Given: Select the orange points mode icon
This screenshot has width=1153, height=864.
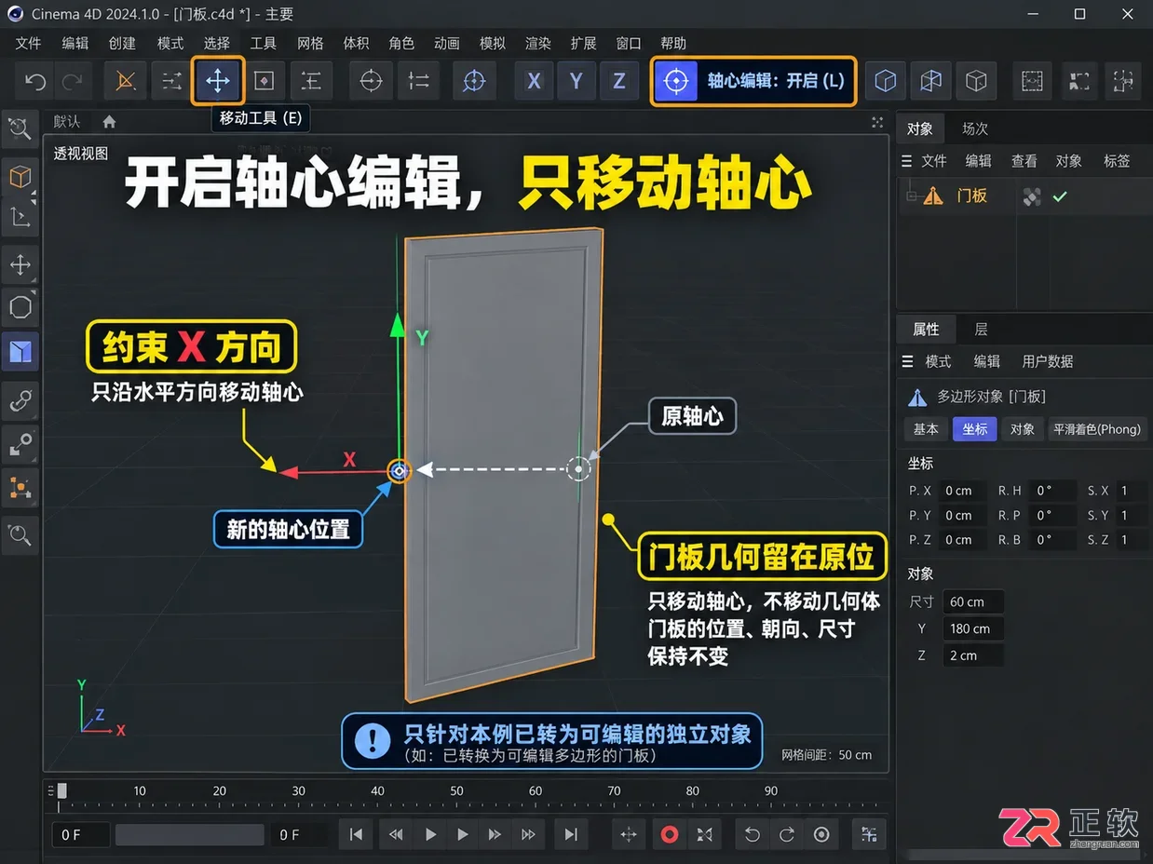Looking at the screenshot, I should coord(20,486).
